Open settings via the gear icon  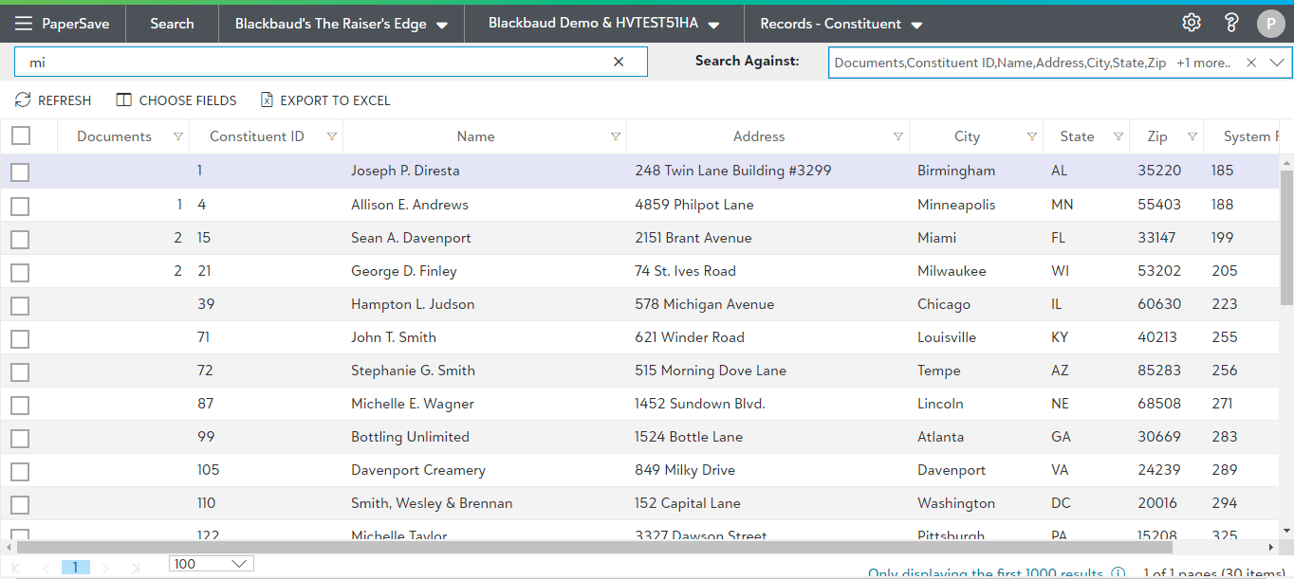pos(1192,23)
